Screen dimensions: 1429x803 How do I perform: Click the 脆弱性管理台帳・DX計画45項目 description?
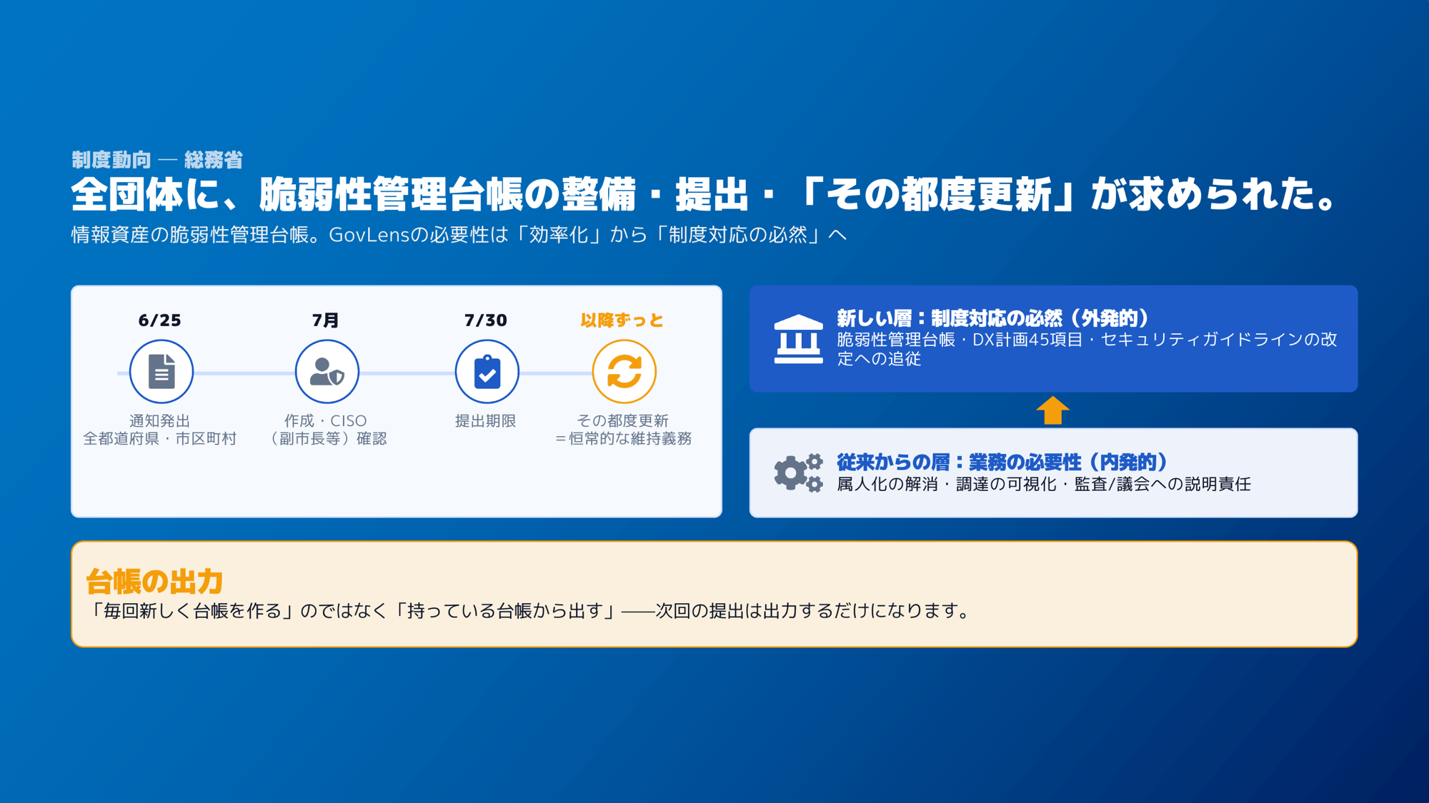[1087, 349]
